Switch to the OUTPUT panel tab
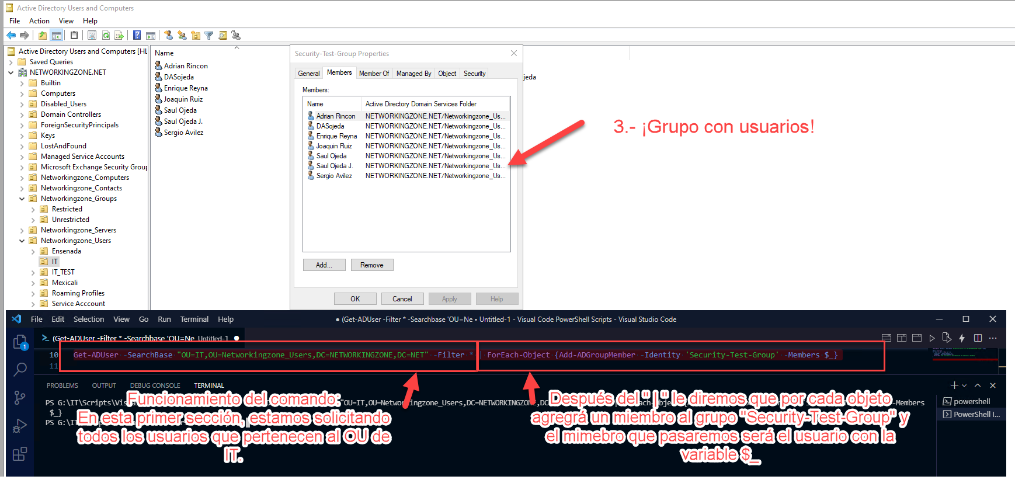Image resolution: width=1015 pixels, height=483 pixels. coord(104,385)
